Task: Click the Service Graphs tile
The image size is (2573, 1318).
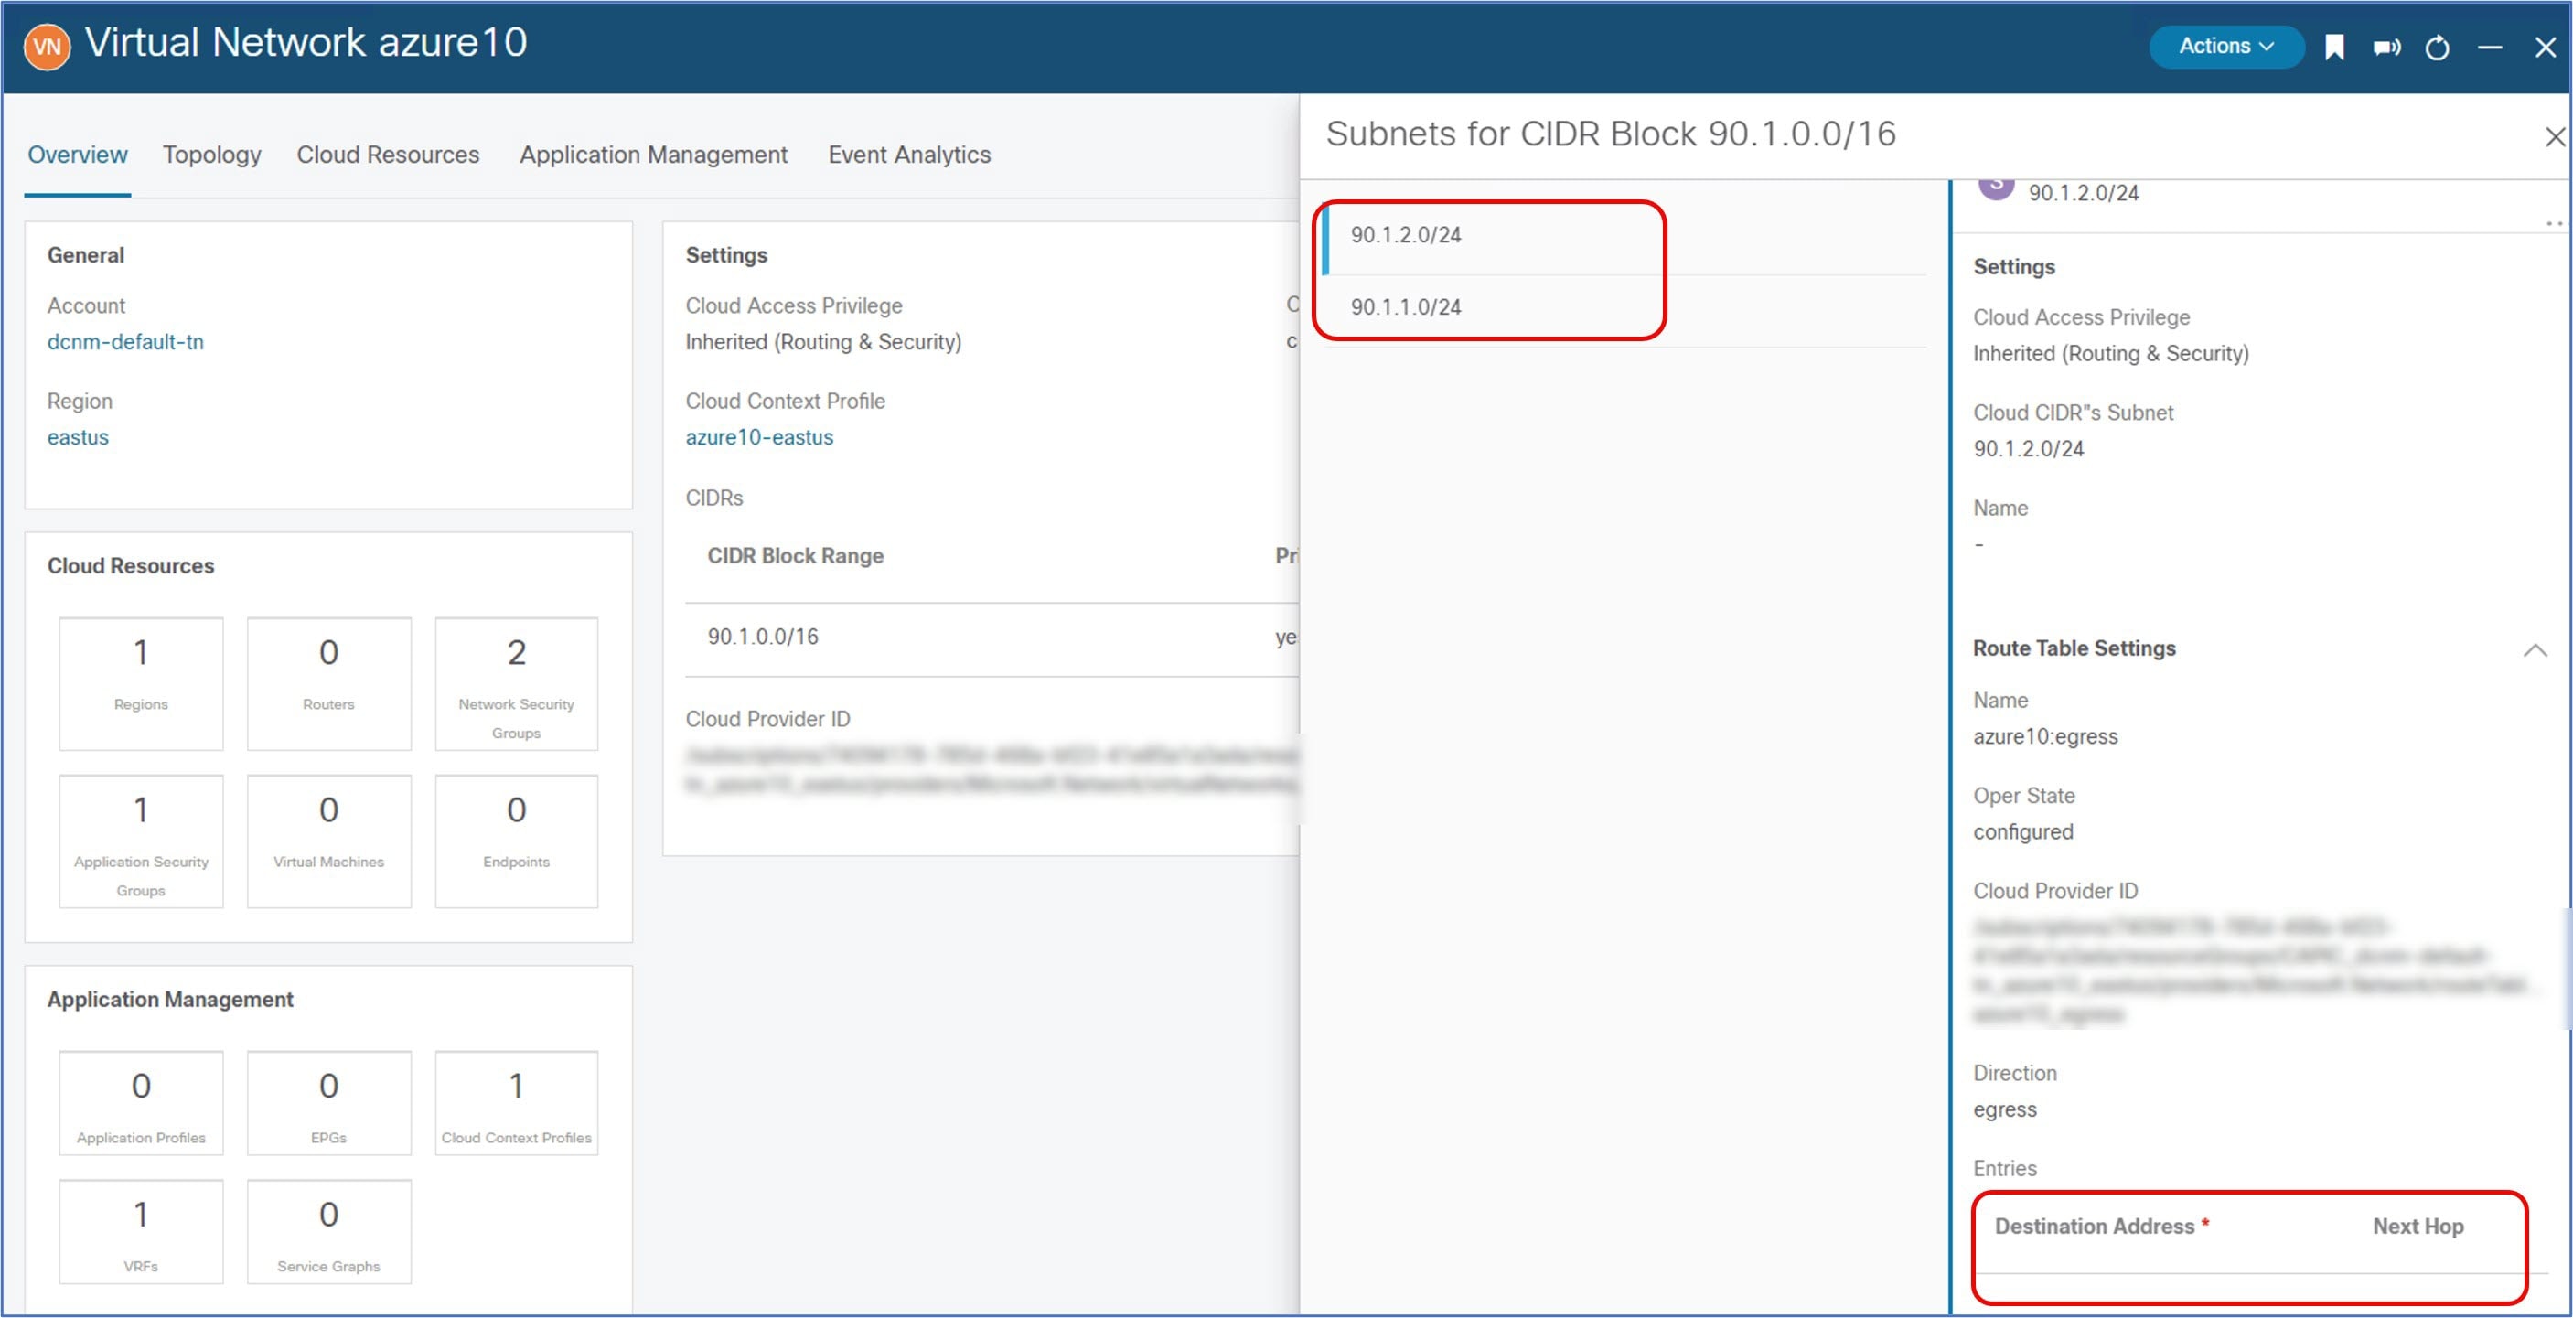Action: click(x=328, y=1231)
